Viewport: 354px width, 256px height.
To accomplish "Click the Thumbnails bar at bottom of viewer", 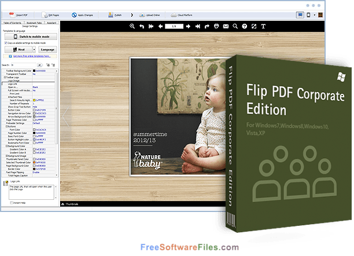I will point(143,204).
